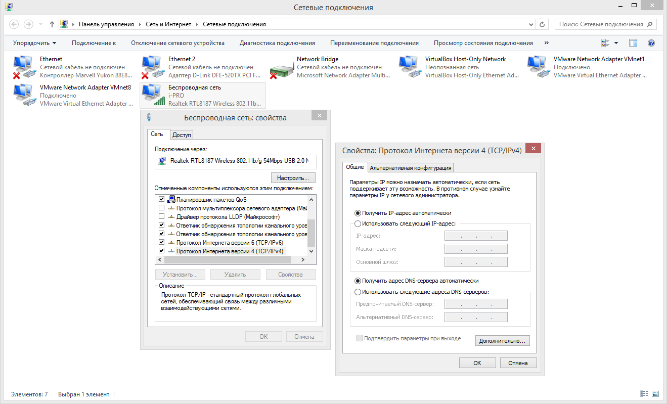Uncheck Протокол Интернета версии 6 (TCP/IPv6)

(161, 242)
